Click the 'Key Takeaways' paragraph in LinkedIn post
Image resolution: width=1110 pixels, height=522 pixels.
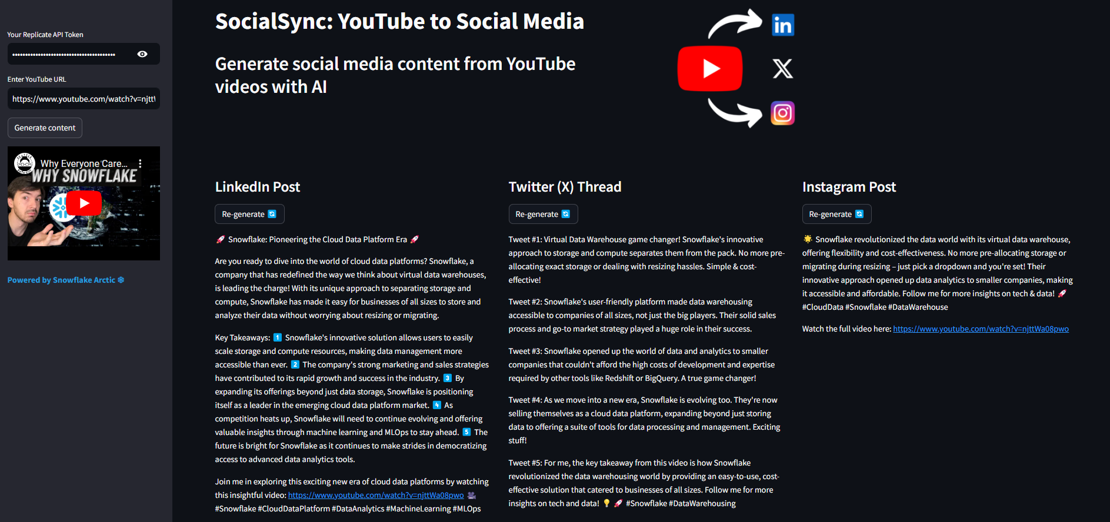pyautogui.click(x=352, y=399)
